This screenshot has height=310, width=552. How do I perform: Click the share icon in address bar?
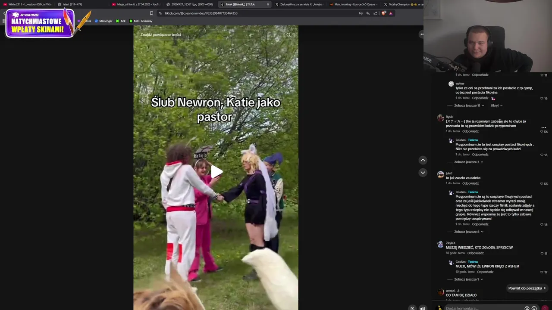pyautogui.click(x=375, y=13)
